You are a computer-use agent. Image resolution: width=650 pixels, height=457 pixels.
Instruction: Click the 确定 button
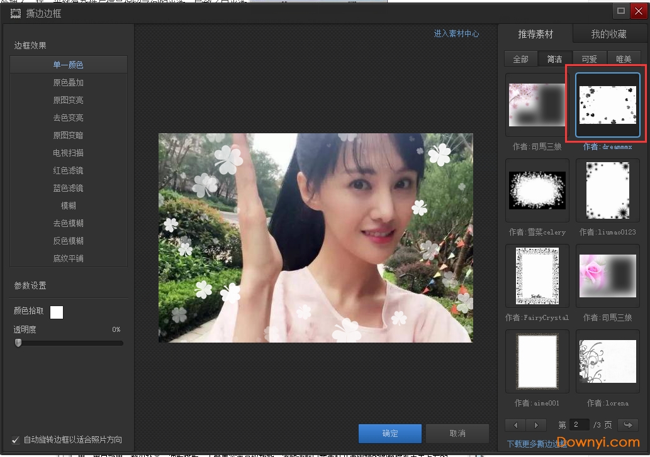coord(389,434)
